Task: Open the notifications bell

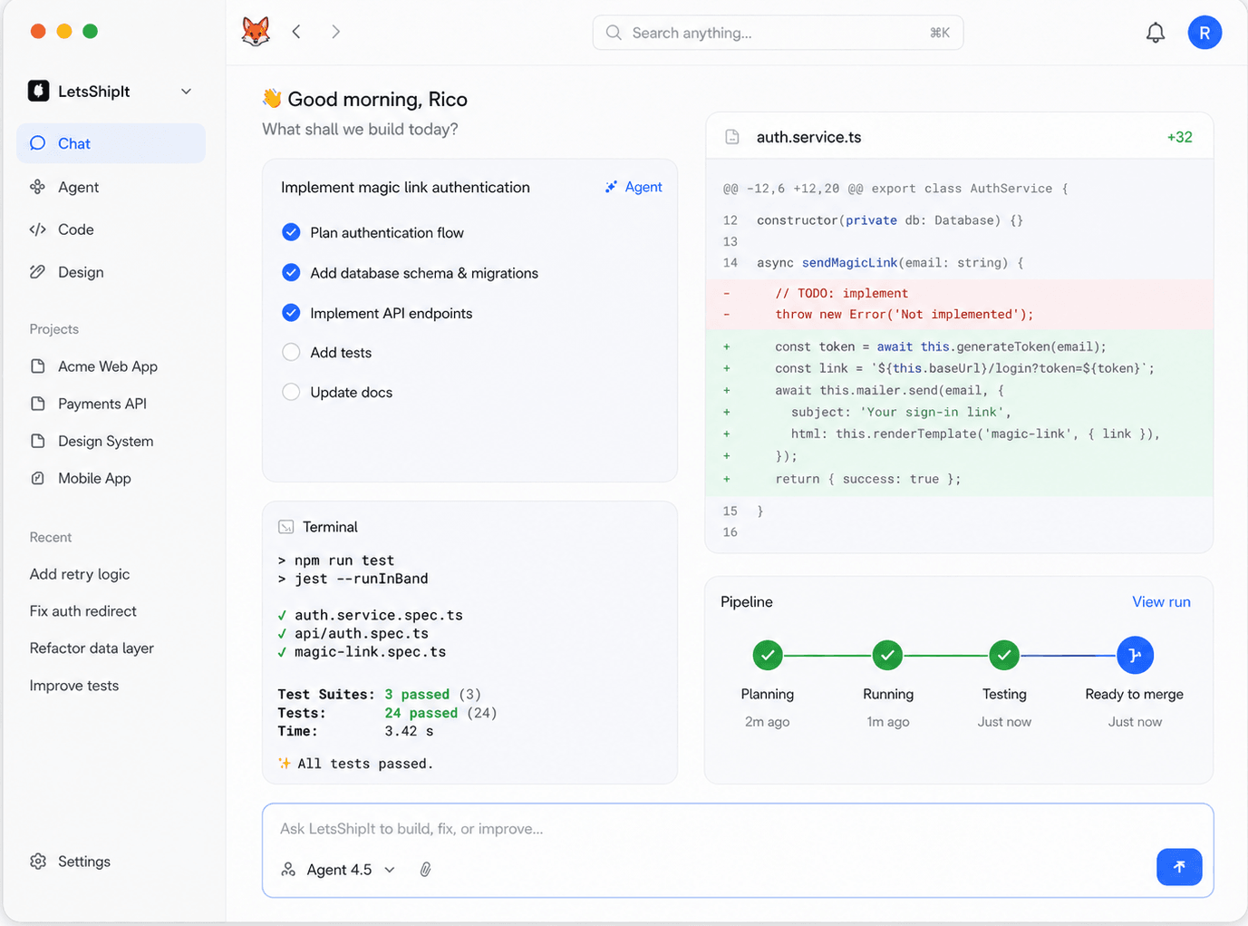Action: tap(1156, 33)
